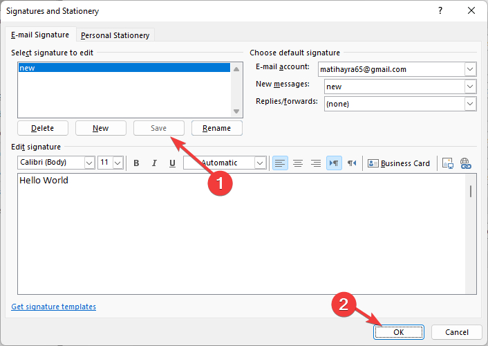Click scroll up arrow in signature list
Image resolution: width=488 pixels, height=346 pixels.
click(x=236, y=69)
